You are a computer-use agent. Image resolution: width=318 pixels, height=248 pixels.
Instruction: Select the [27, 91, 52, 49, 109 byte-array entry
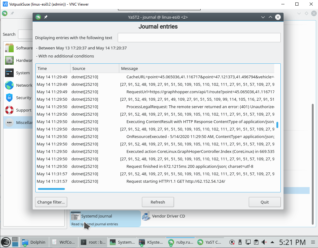(155, 99)
